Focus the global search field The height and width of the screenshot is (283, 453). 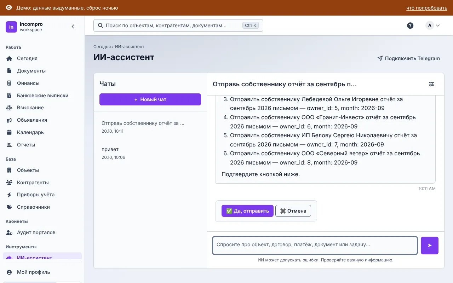[178, 25]
